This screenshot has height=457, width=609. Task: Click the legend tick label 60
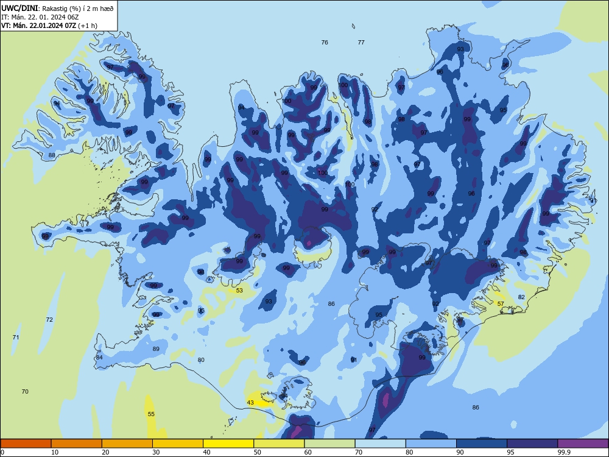point(308,452)
